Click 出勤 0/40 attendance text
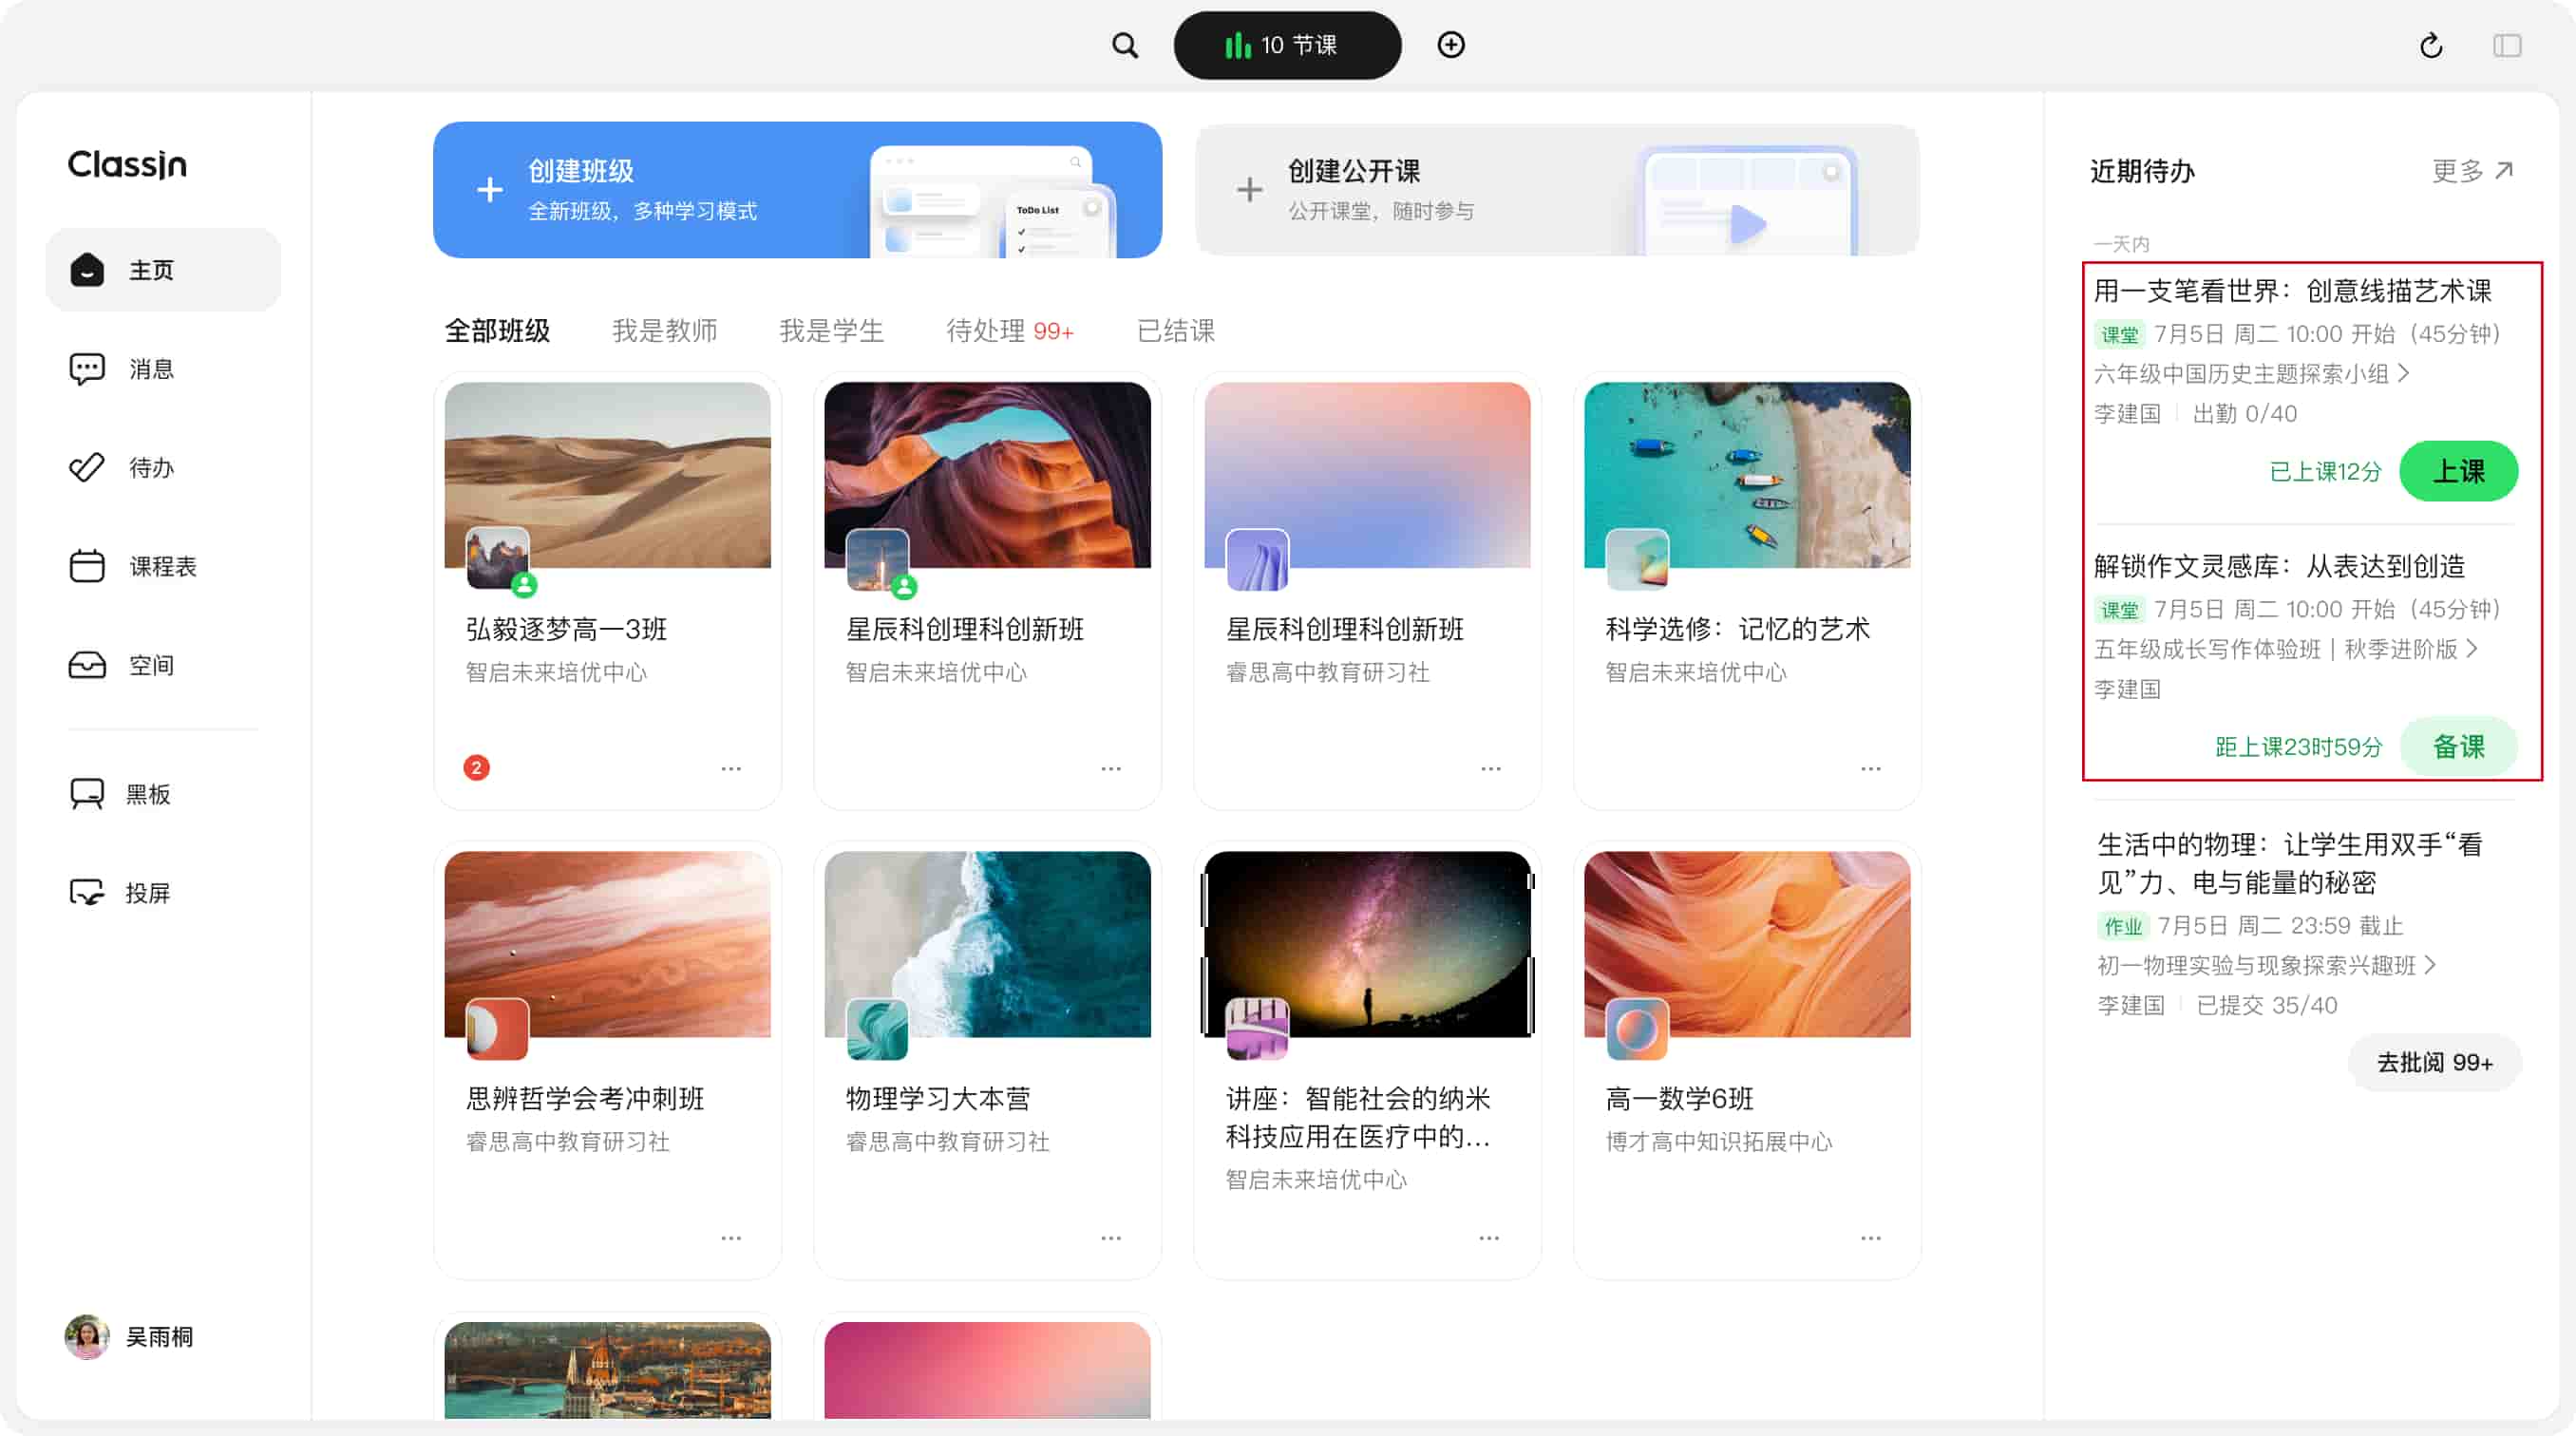Viewport: 2576px width, 1436px height. tap(2244, 414)
